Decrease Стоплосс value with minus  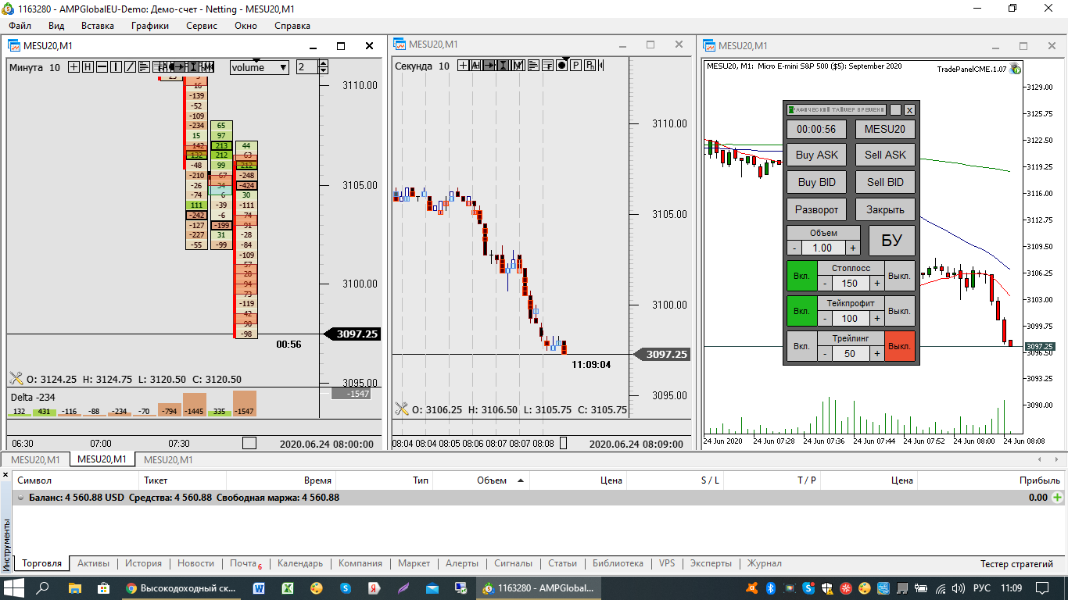pos(825,283)
